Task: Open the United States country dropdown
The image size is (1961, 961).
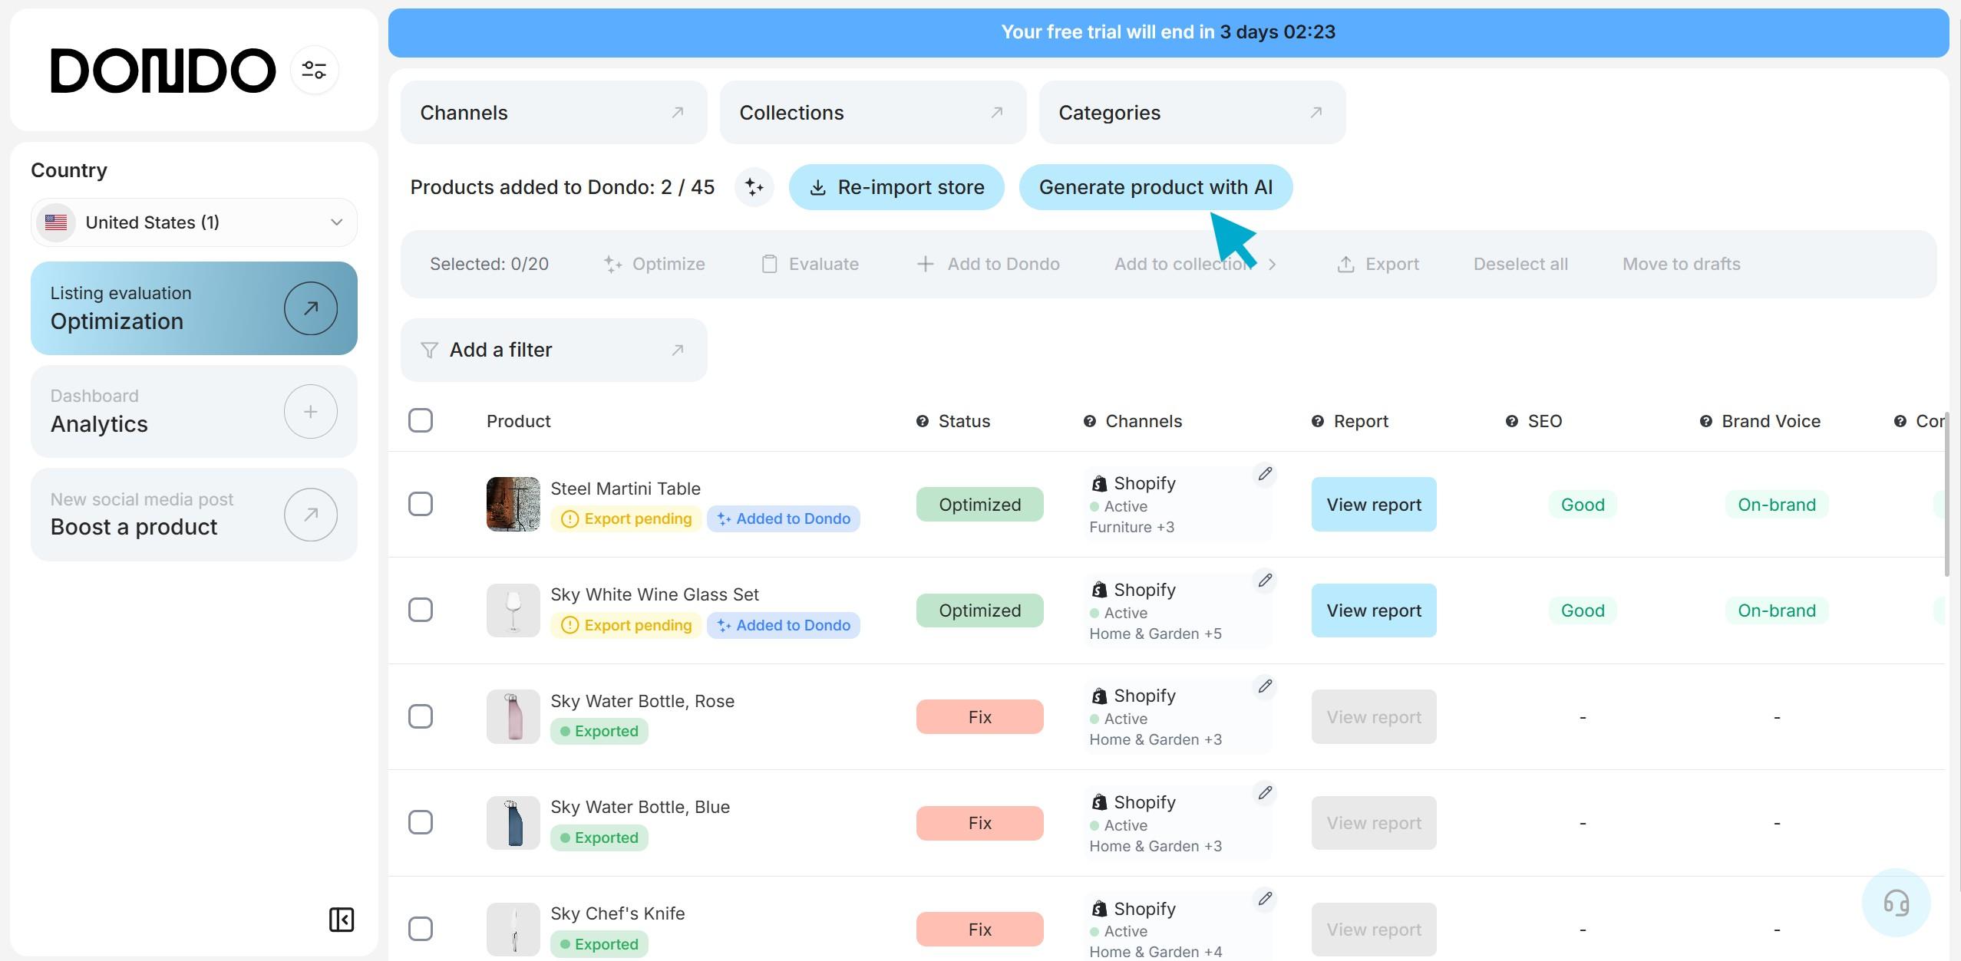Action: [x=194, y=222]
